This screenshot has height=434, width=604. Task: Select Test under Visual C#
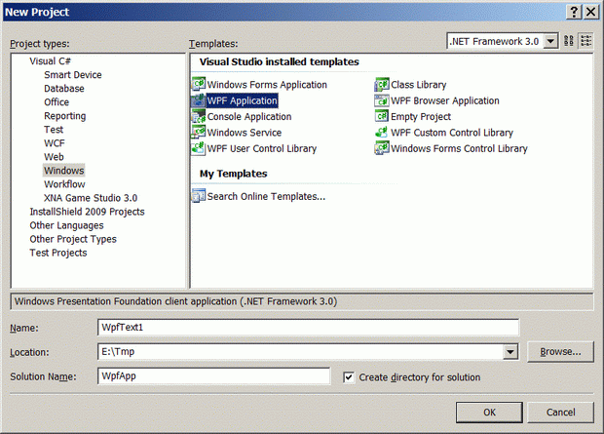[x=54, y=130]
